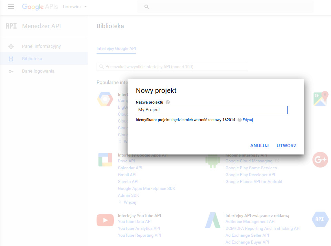Viewport: 331px width, 246px height.
Task: Click the Nowy projekt dialog title
Action: tap(156, 90)
